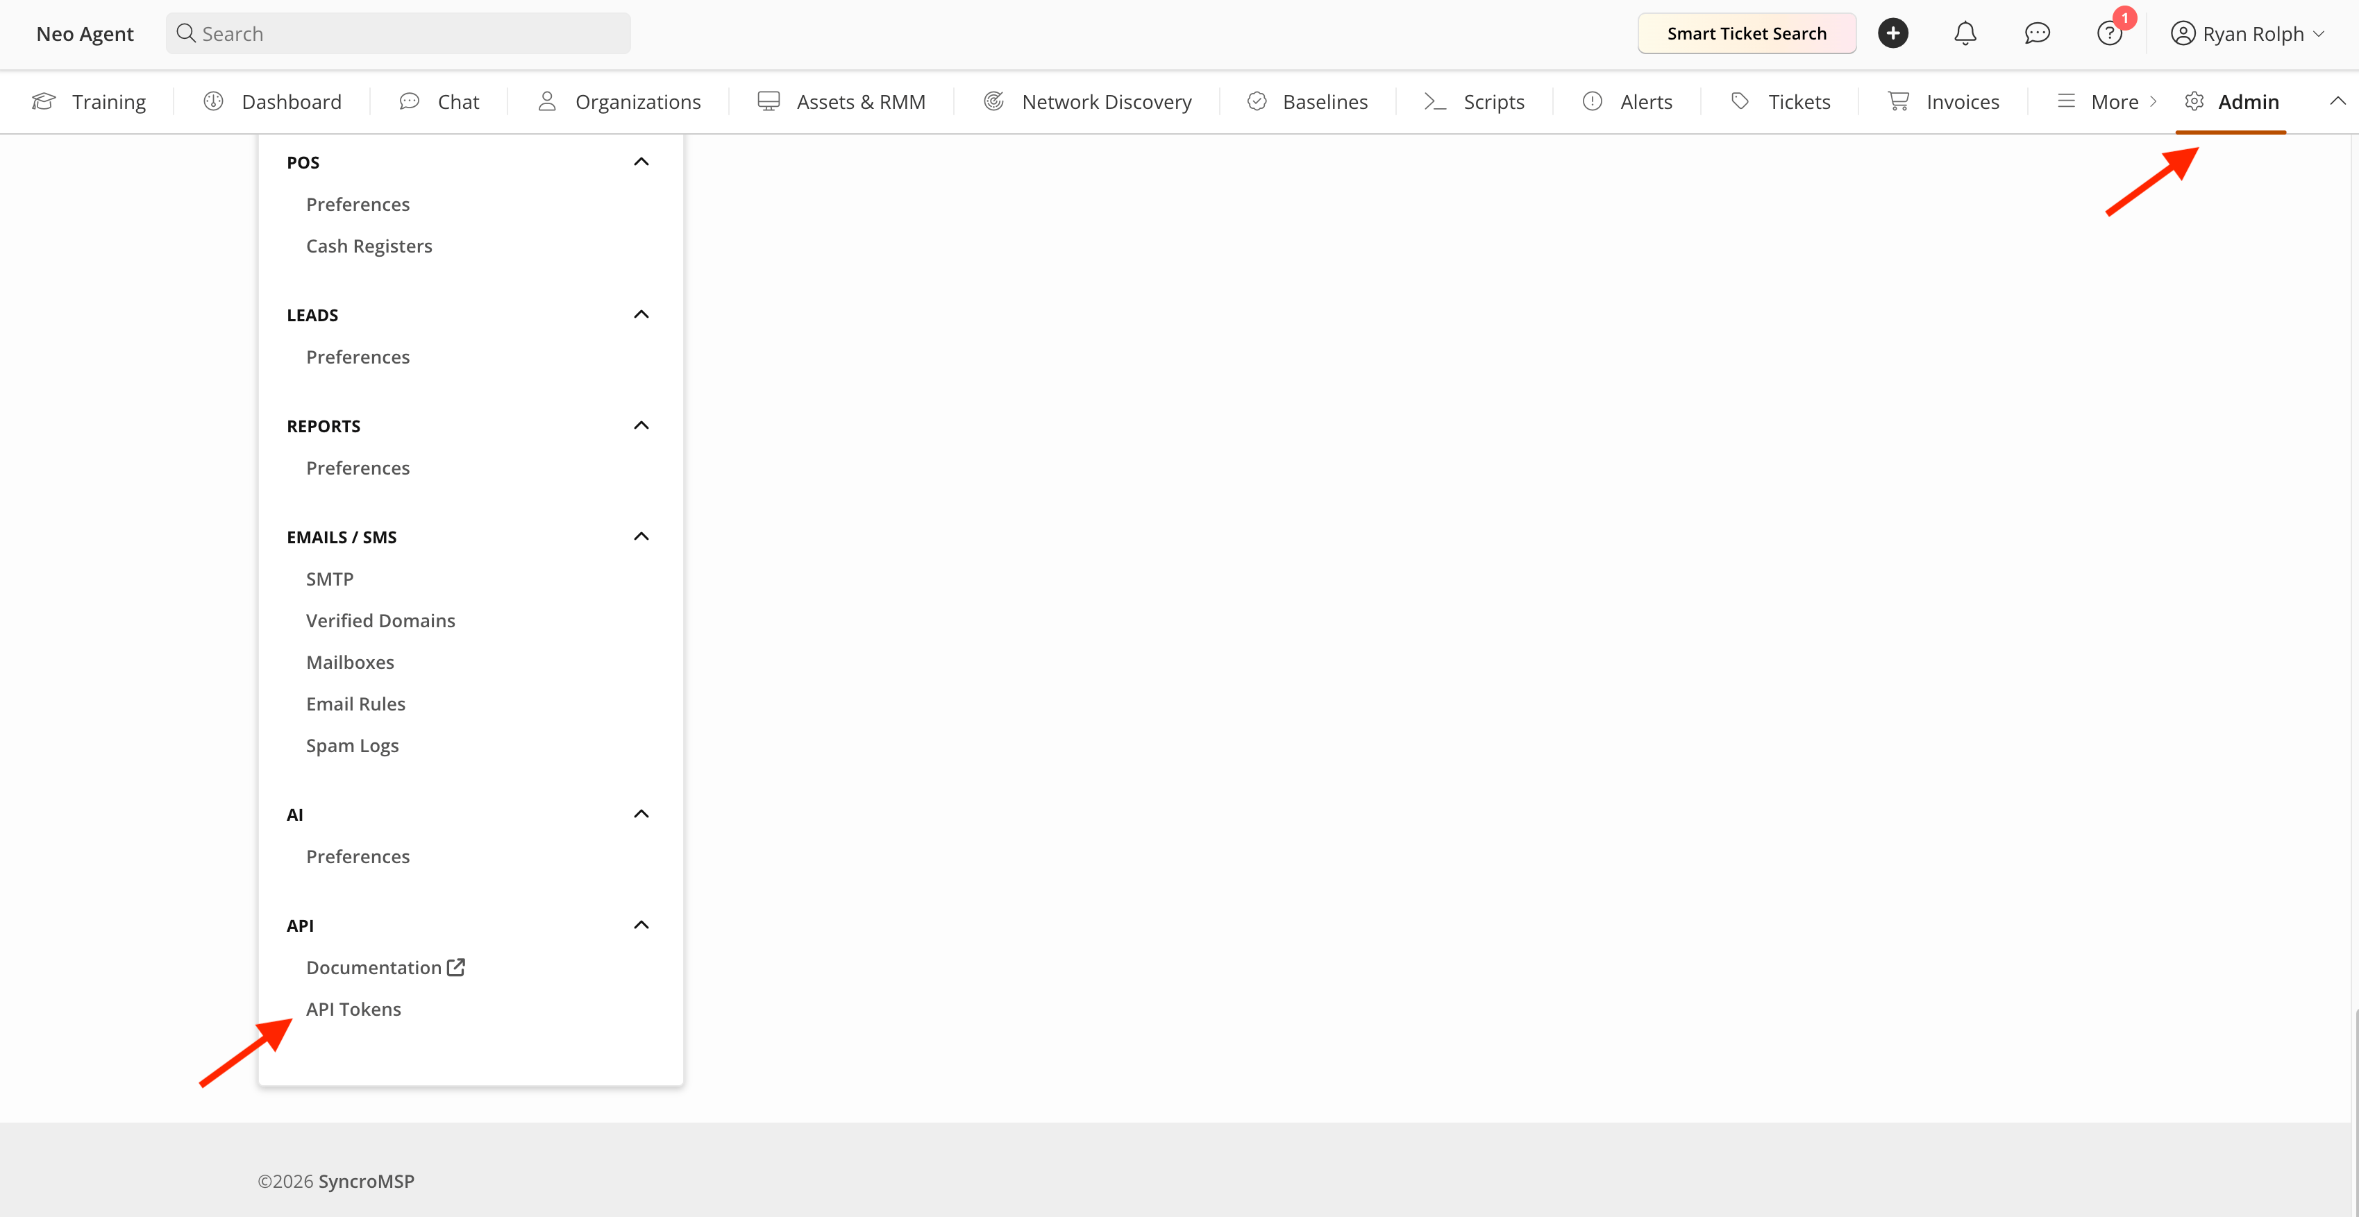
Task: Open the notifications bell
Action: pyautogui.click(x=1965, y=34)
